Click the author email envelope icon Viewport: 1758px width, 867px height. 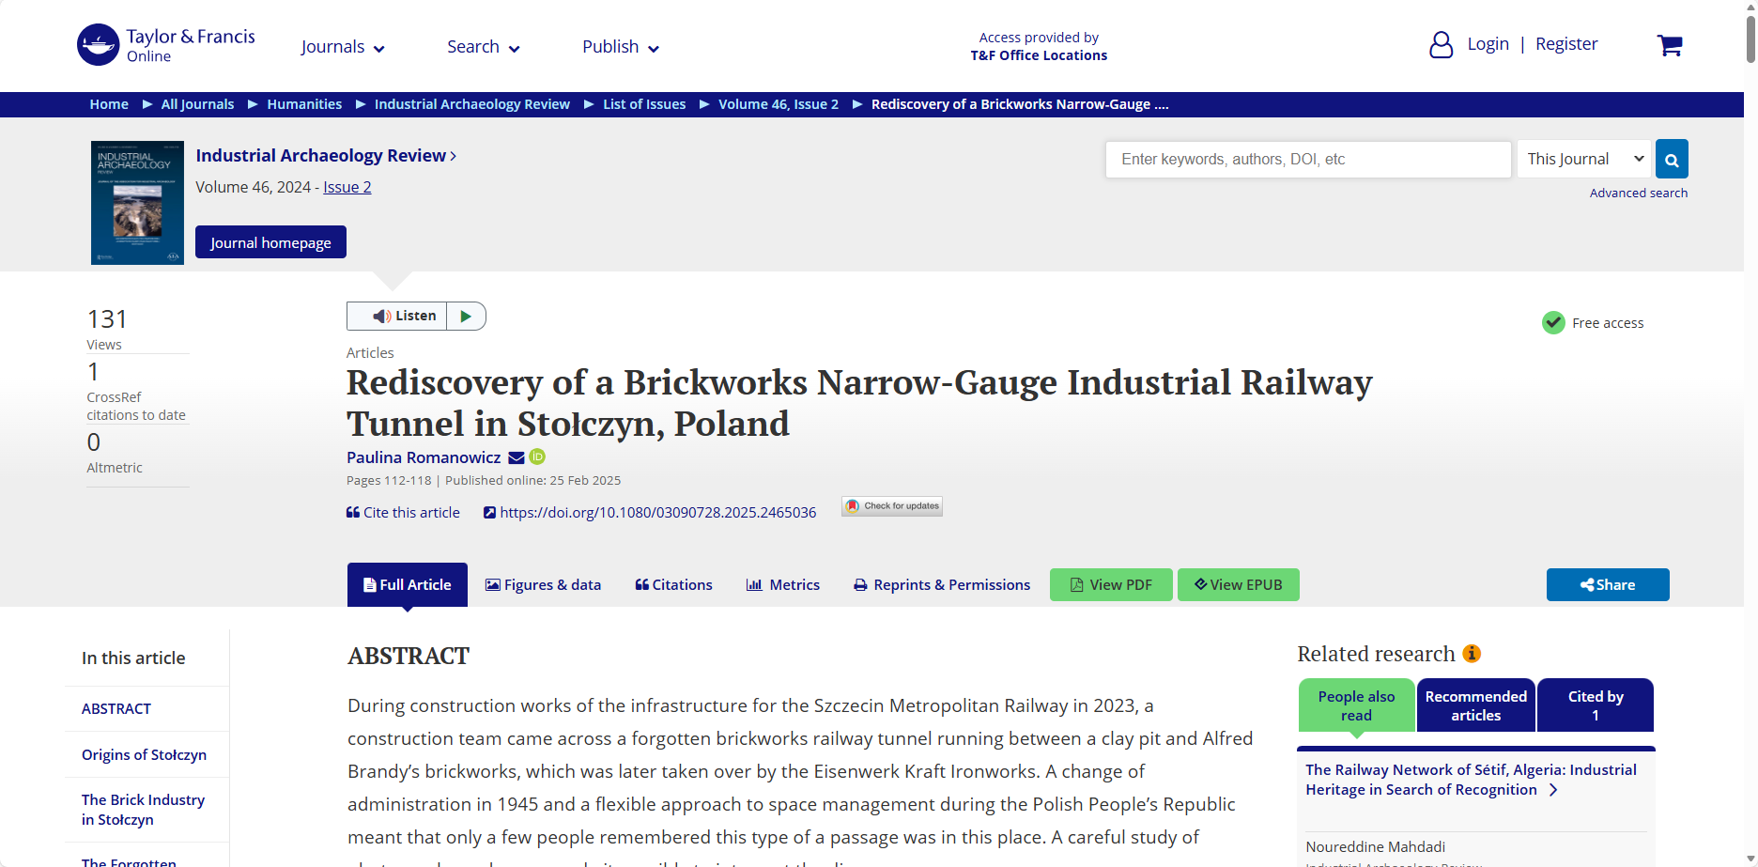517,457
